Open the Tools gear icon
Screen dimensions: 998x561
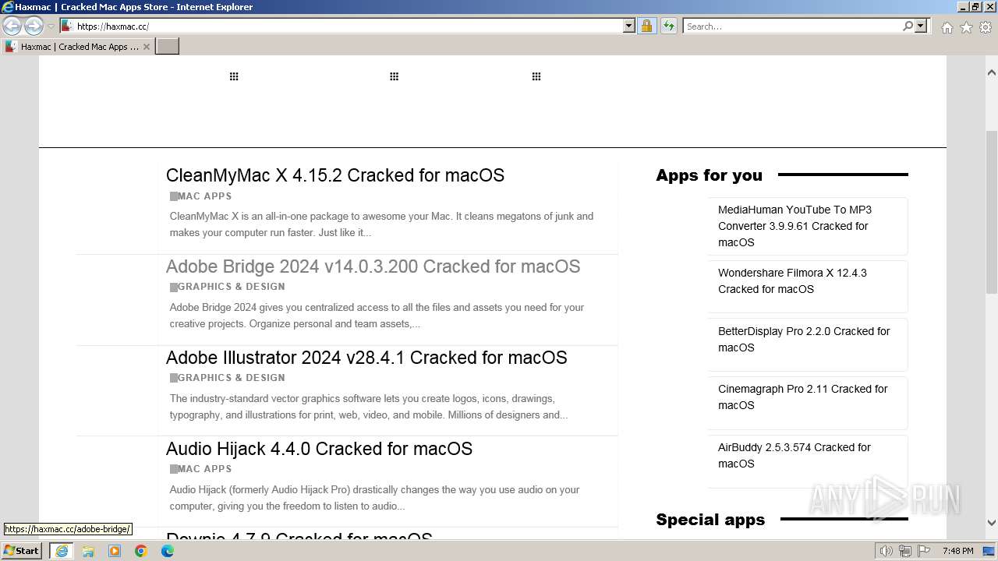tap(986, 27)
